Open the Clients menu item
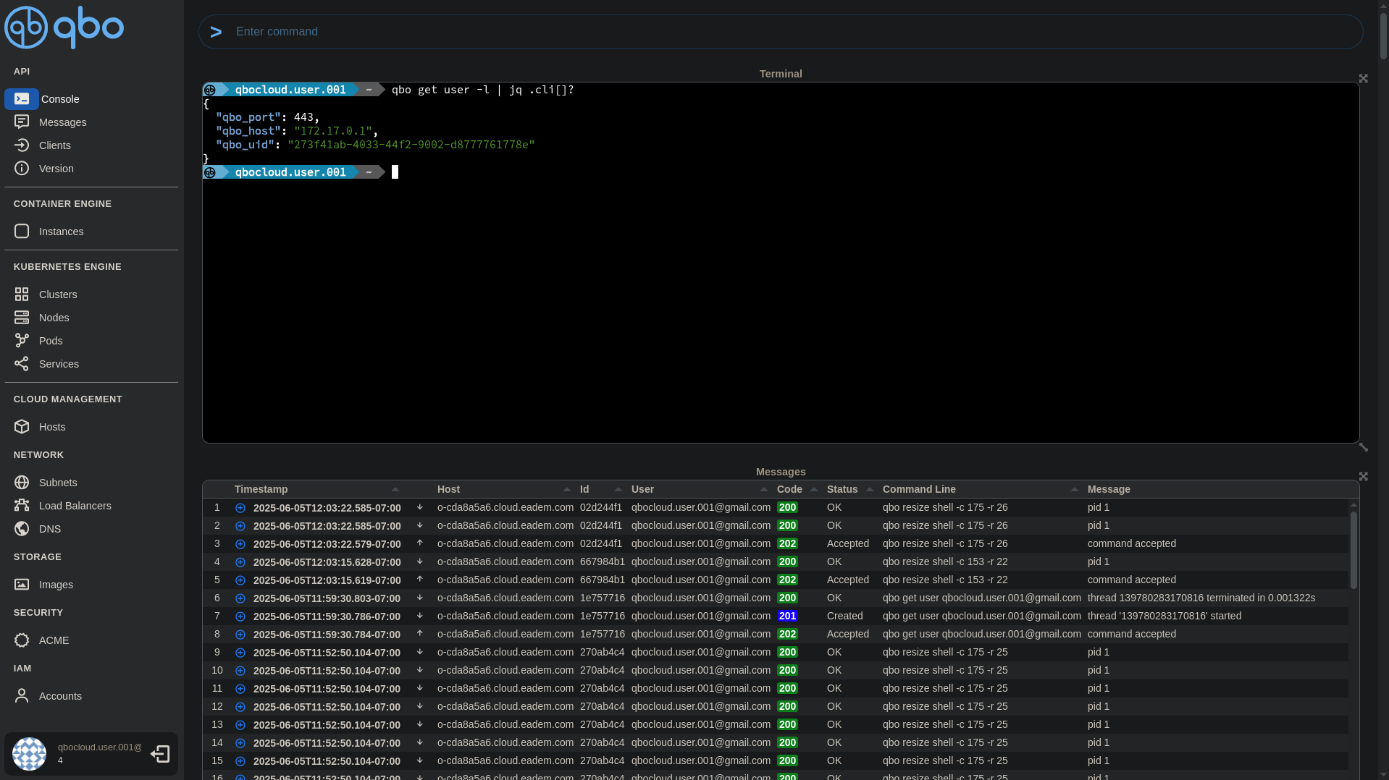1389x780 pixels. point(22,145)
